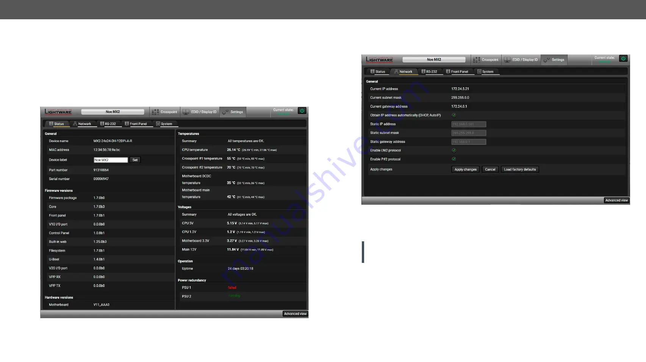The width and height of the screenshot is (646, 362).
Task: Click power icon in right Network window
Action: click(x=623, y=59)
